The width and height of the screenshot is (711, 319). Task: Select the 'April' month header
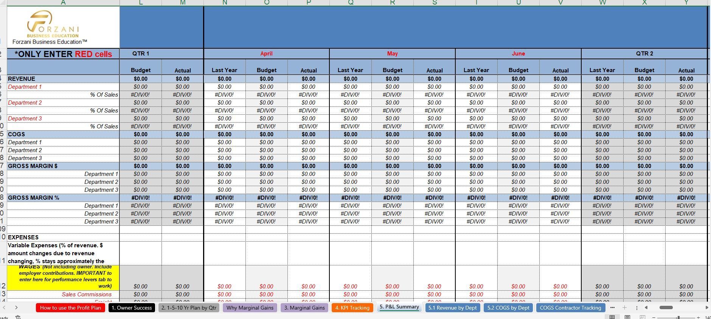[267, 54]
